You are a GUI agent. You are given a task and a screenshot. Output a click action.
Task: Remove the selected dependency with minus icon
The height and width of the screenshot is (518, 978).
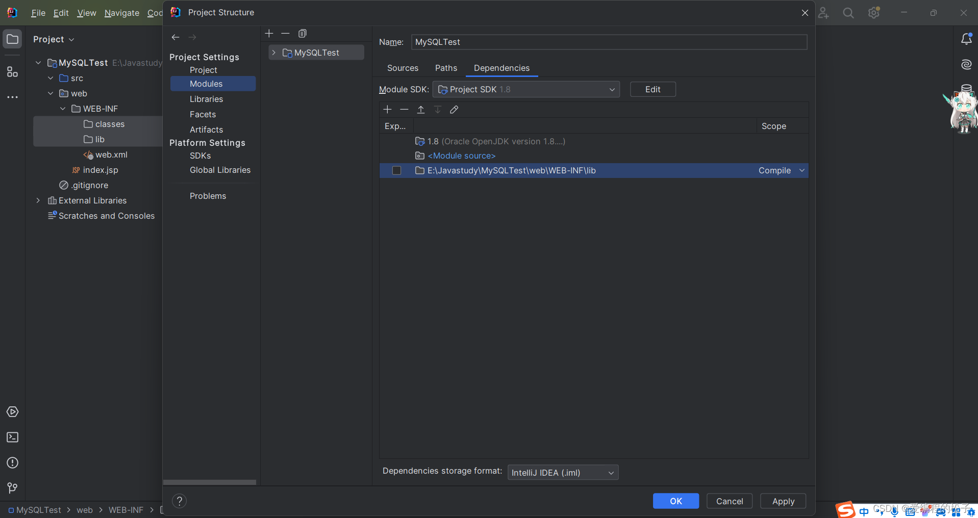pos(405,110)
